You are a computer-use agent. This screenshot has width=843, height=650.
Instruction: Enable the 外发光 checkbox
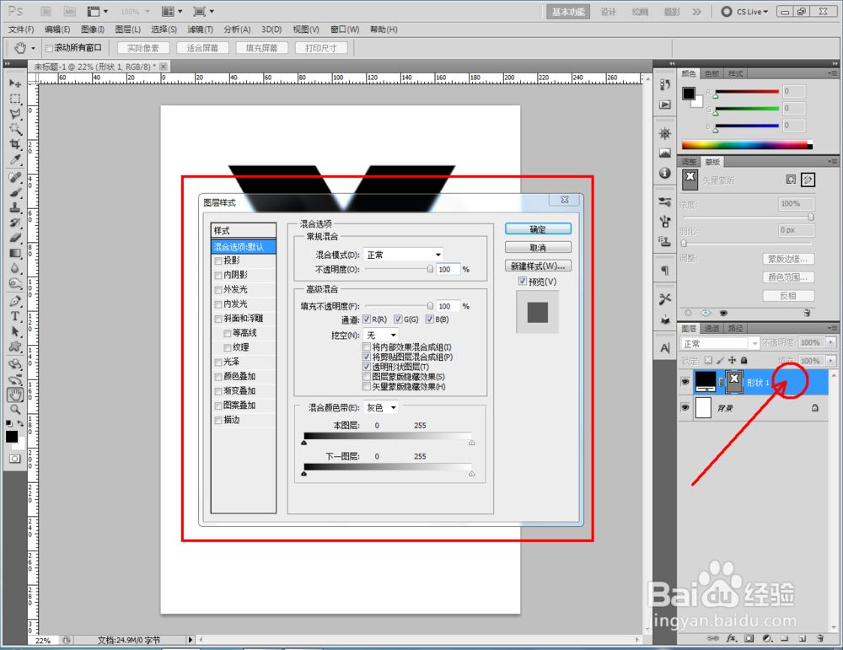coord(218,290)
